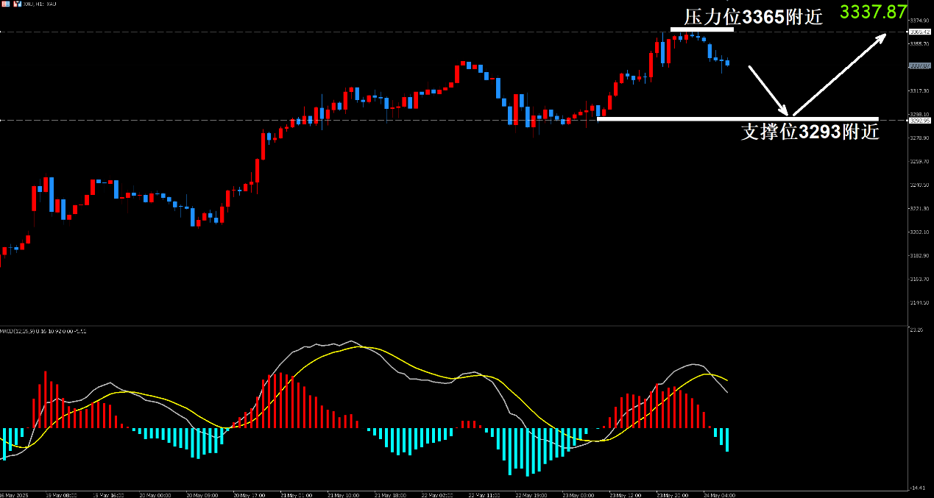This screenshot has height=498, width=934.
Task: Click the 3365.42 price level tag
Action: [919, 32]
